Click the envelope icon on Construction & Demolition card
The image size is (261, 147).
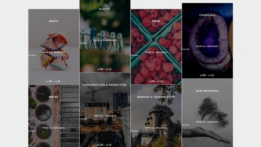(x=102, y=145)
